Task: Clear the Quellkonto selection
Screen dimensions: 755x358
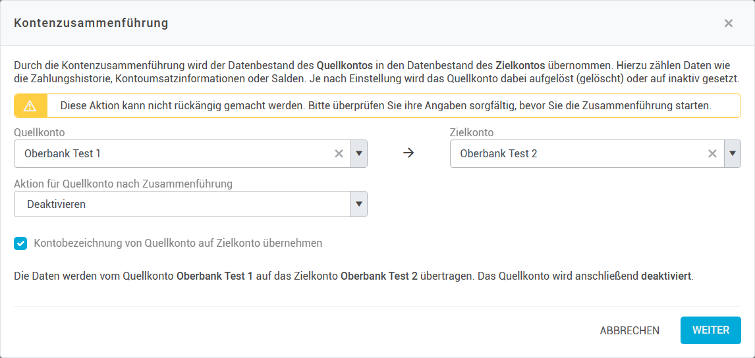Action: [x=339, y=154]
